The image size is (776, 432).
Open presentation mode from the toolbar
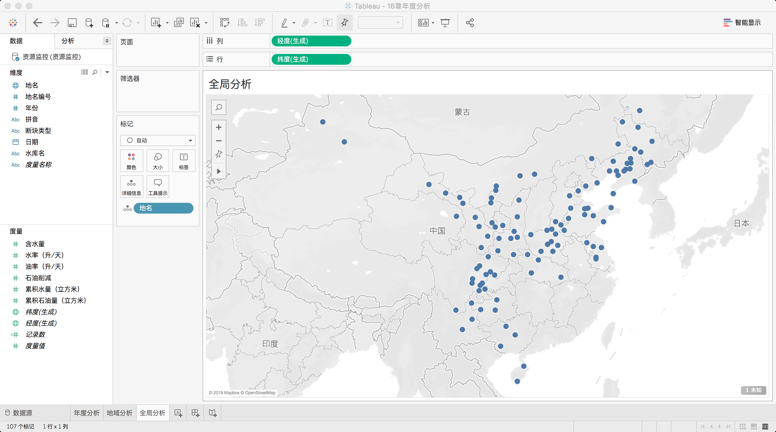coord(445,23)
